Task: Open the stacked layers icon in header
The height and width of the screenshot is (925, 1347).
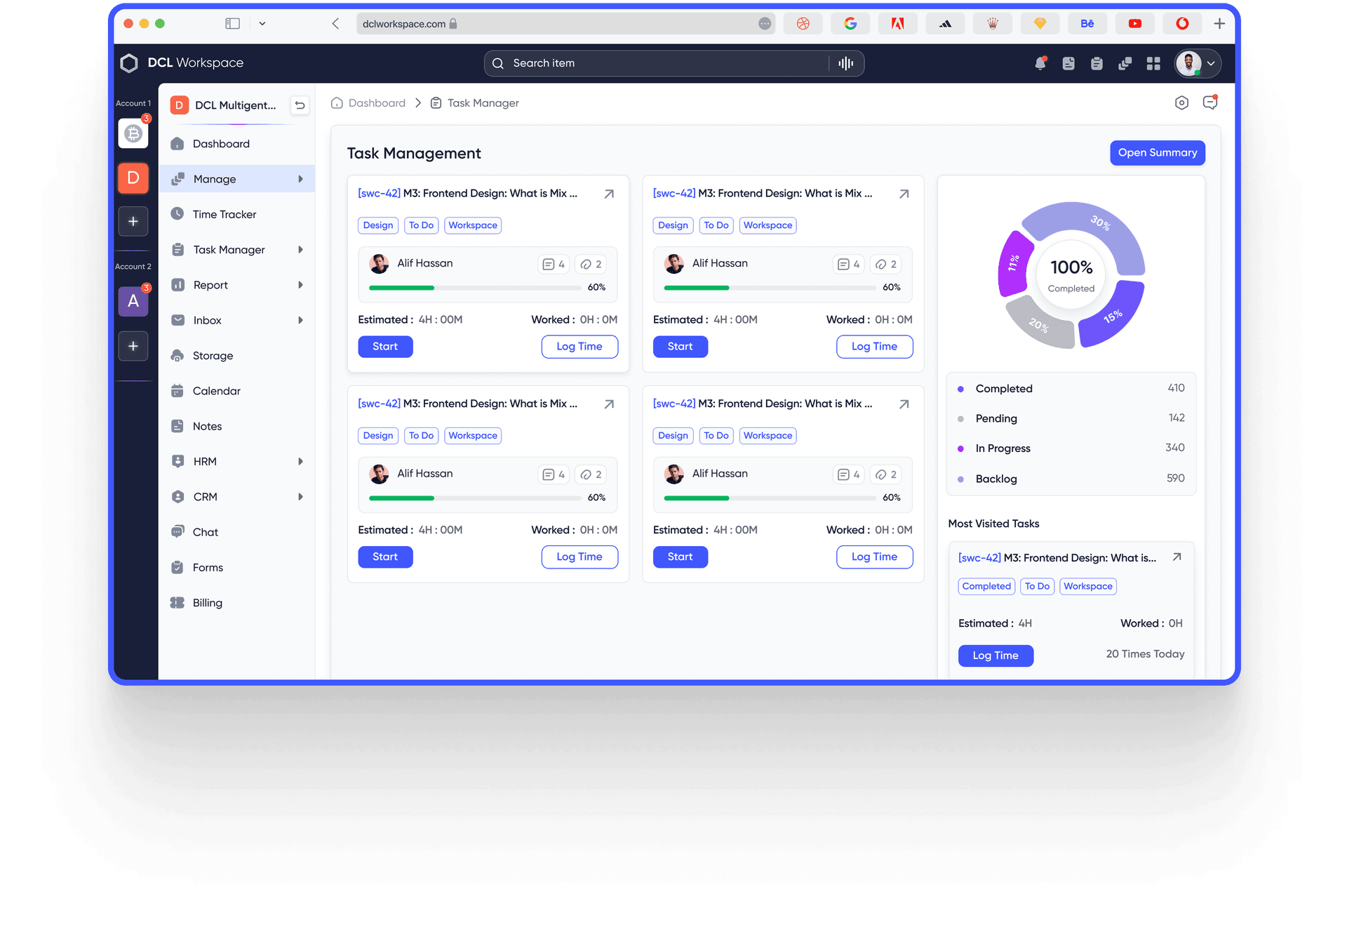Action: (1125, 64)
